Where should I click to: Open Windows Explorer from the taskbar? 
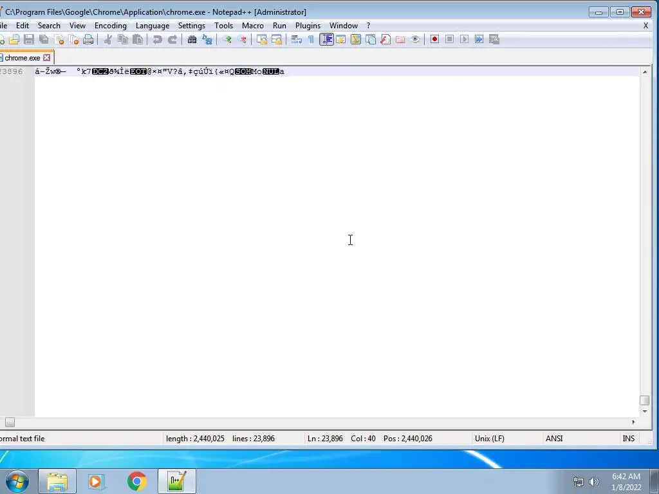[57, 481]
